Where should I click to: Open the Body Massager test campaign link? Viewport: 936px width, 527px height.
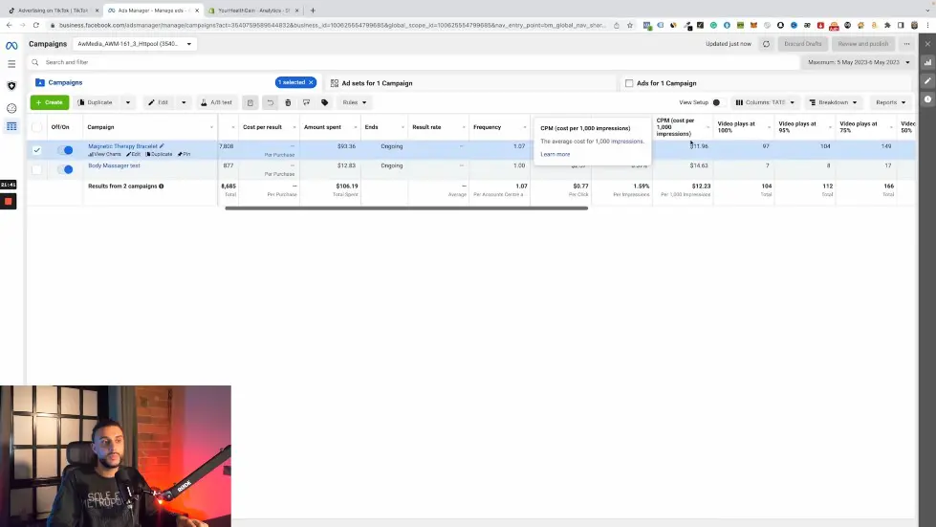(114, 165)
